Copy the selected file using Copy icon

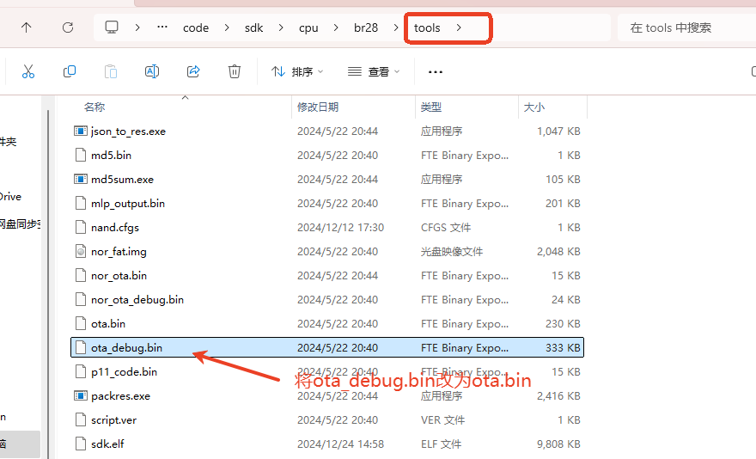click(x=70, y=71)
